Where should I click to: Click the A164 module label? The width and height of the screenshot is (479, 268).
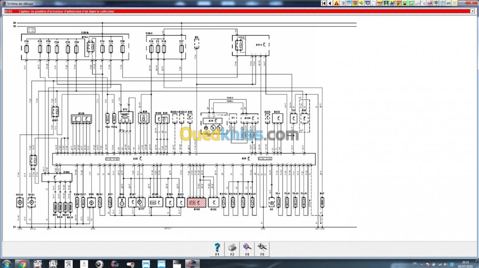point(66,172)
